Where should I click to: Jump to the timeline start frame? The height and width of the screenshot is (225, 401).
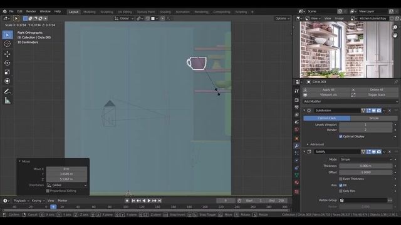tap(133, 201)
